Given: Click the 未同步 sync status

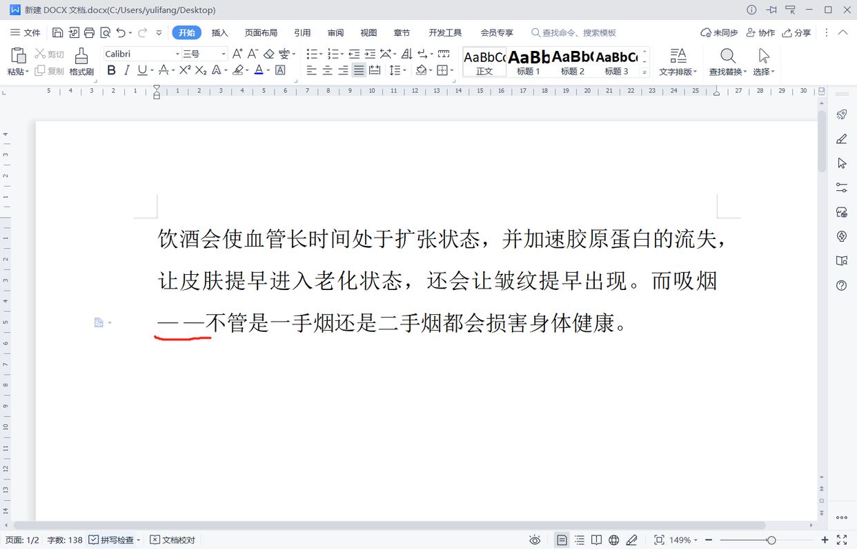Looking at the screenshot, I should click(719, 32).
